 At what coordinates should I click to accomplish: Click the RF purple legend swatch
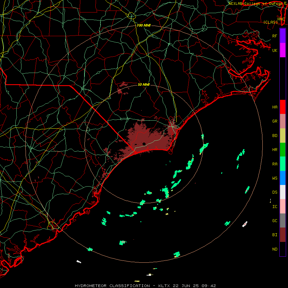click(x=283, y=36)
